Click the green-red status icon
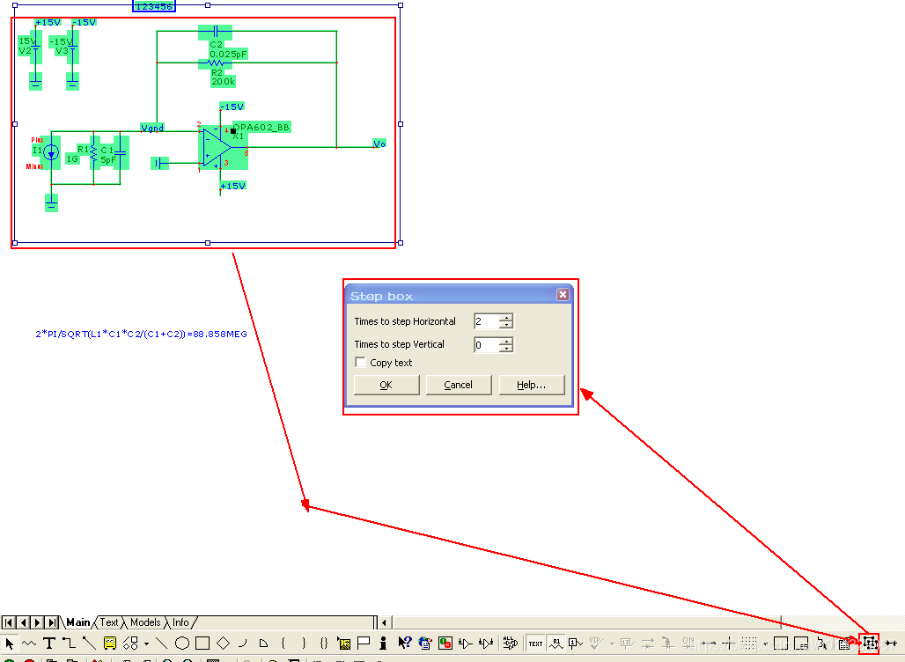The width and height of the screenshot is (905, 662). (x=445, y=643)
